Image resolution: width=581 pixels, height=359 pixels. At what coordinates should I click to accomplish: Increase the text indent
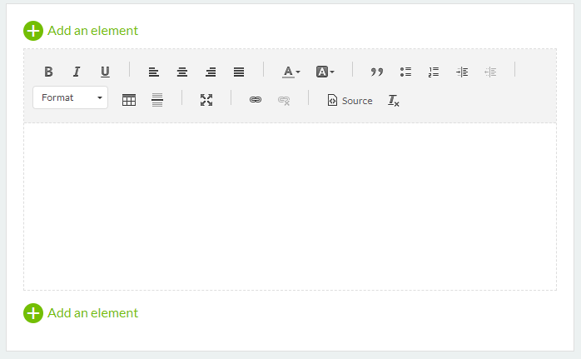(462, 72)
